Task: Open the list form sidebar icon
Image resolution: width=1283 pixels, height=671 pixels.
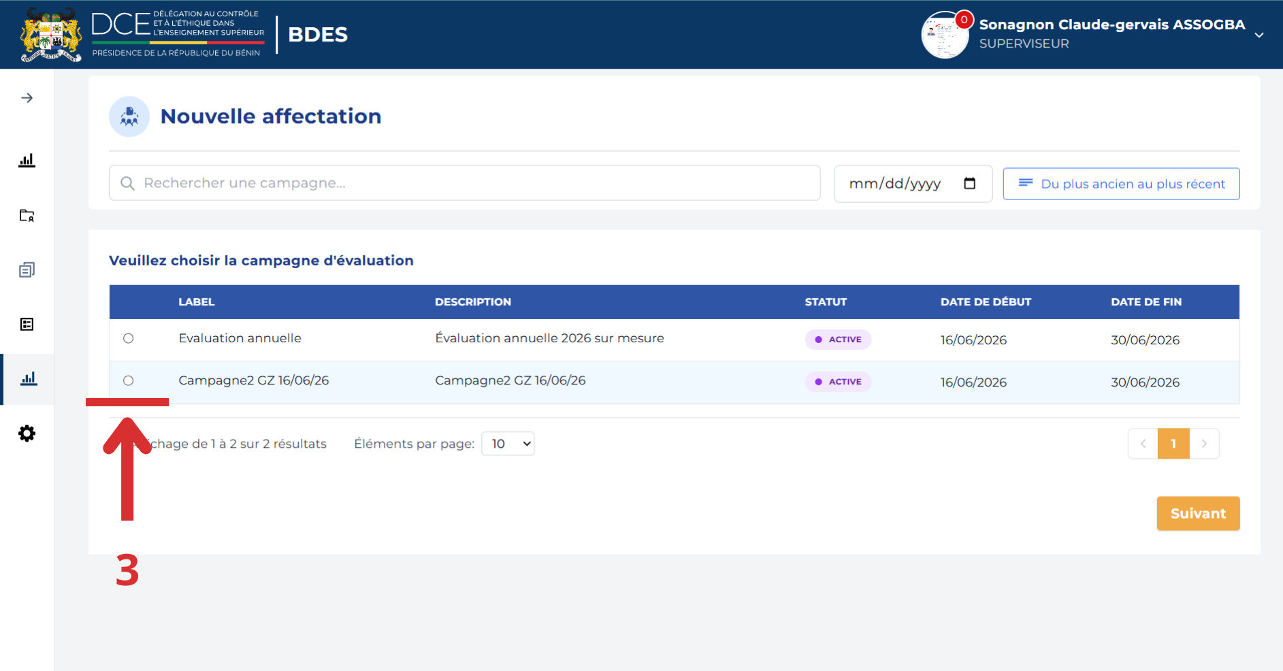Action: (x=27, y=324)
